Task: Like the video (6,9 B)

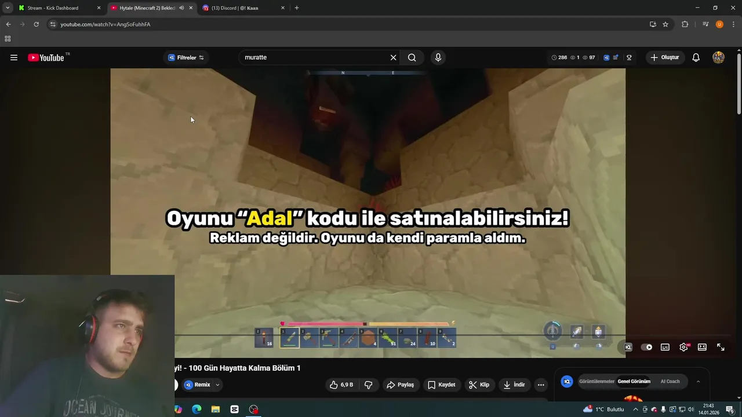Action: [x=341, y=385]
